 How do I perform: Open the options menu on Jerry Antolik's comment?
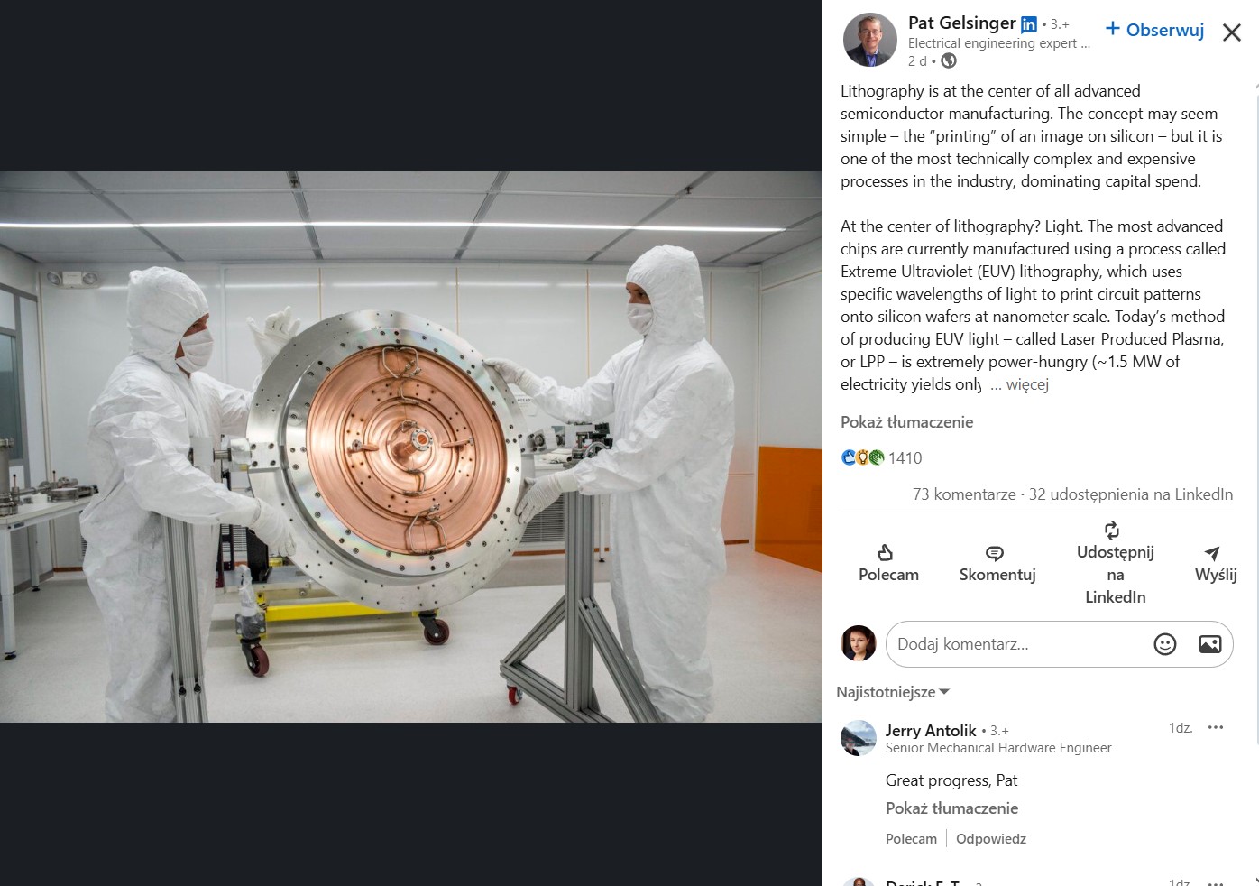1216,727
